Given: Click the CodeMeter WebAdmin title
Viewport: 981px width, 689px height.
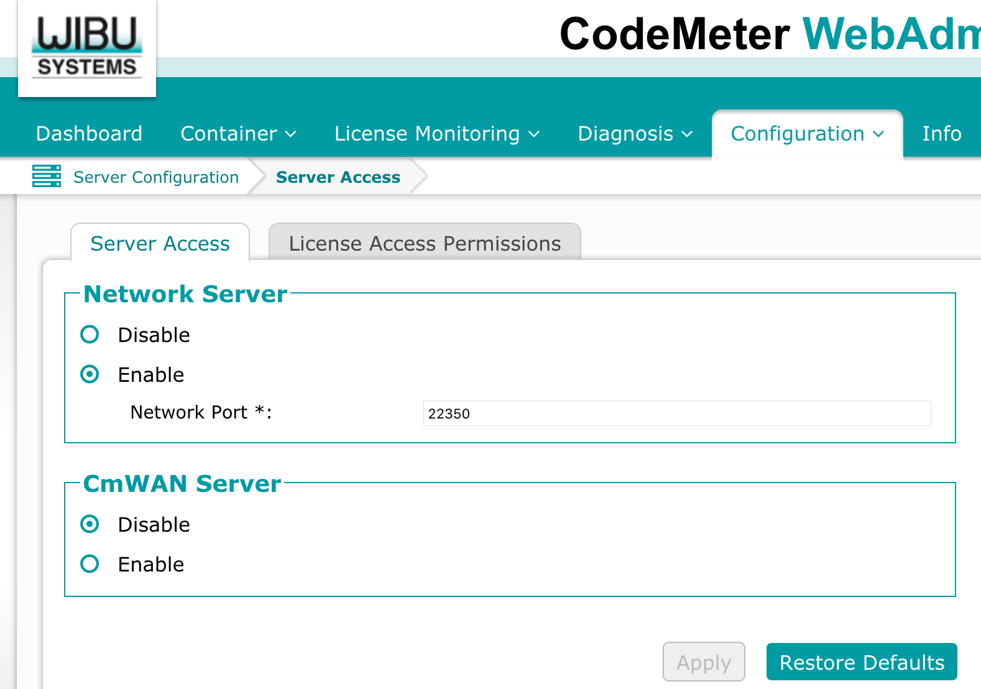Looking at the screenshot, I should click(769, 34).
